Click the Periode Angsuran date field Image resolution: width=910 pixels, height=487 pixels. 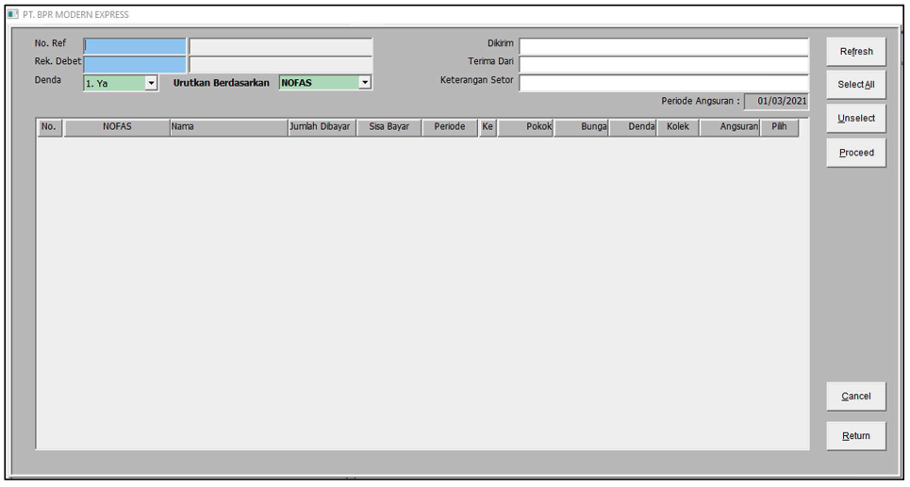(776, 102)
